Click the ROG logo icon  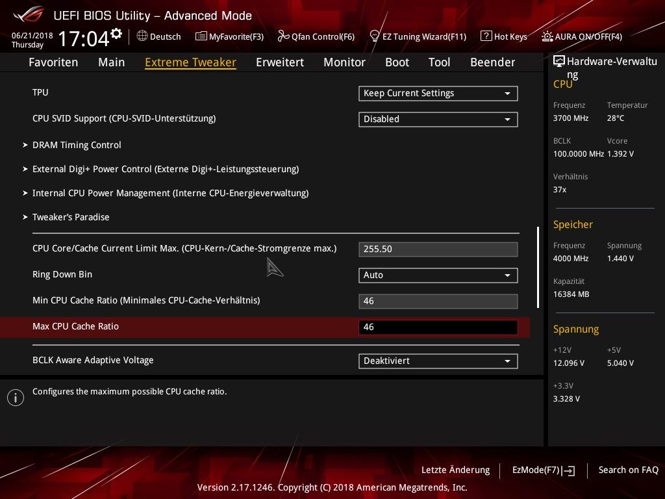pos(29,14)
